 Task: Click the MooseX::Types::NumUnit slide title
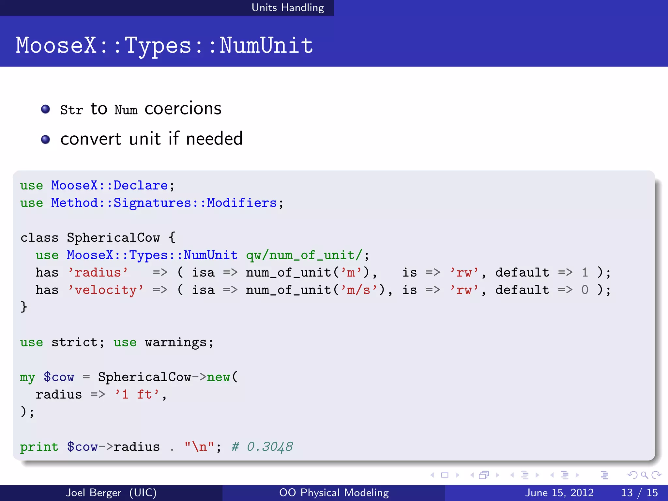tap(164, 45)
